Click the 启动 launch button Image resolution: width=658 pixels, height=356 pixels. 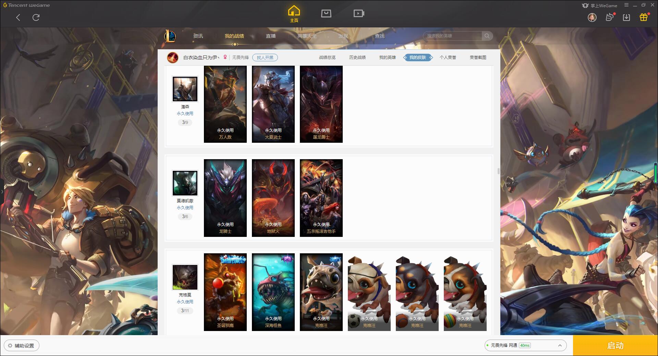616,346
